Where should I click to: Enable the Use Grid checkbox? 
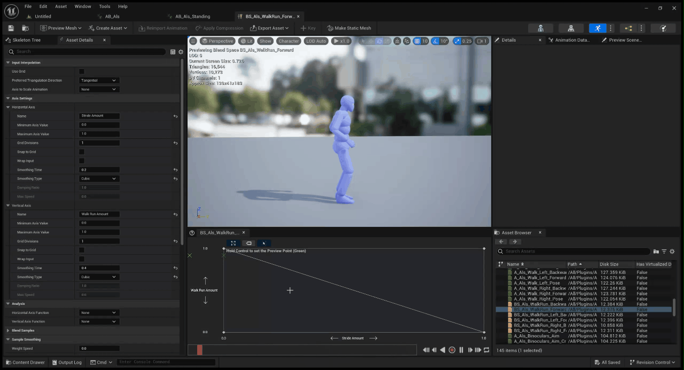pos(82,72)
